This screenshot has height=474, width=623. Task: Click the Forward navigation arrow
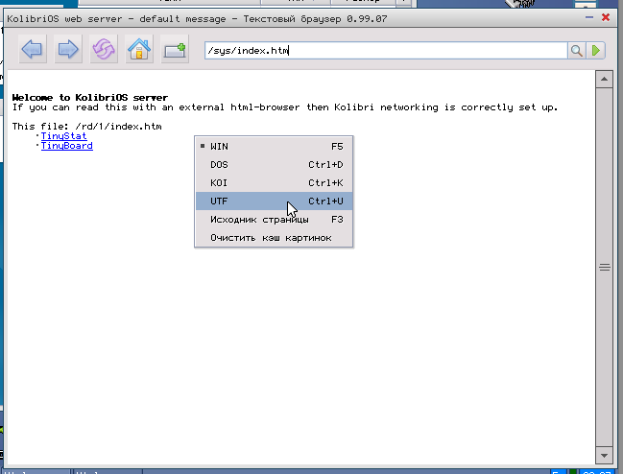tap(68, 50)
